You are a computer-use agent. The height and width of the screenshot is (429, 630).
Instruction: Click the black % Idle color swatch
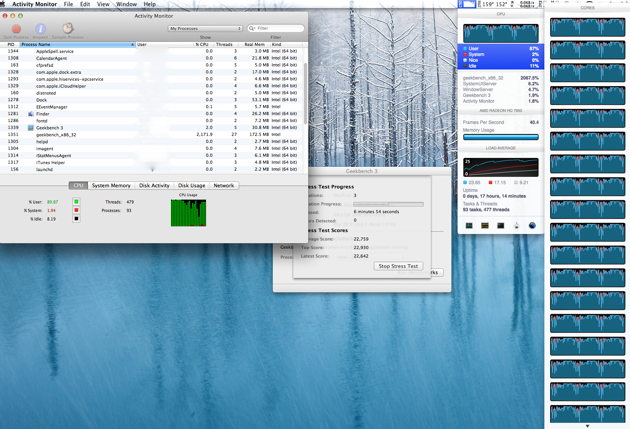[76, 219]
